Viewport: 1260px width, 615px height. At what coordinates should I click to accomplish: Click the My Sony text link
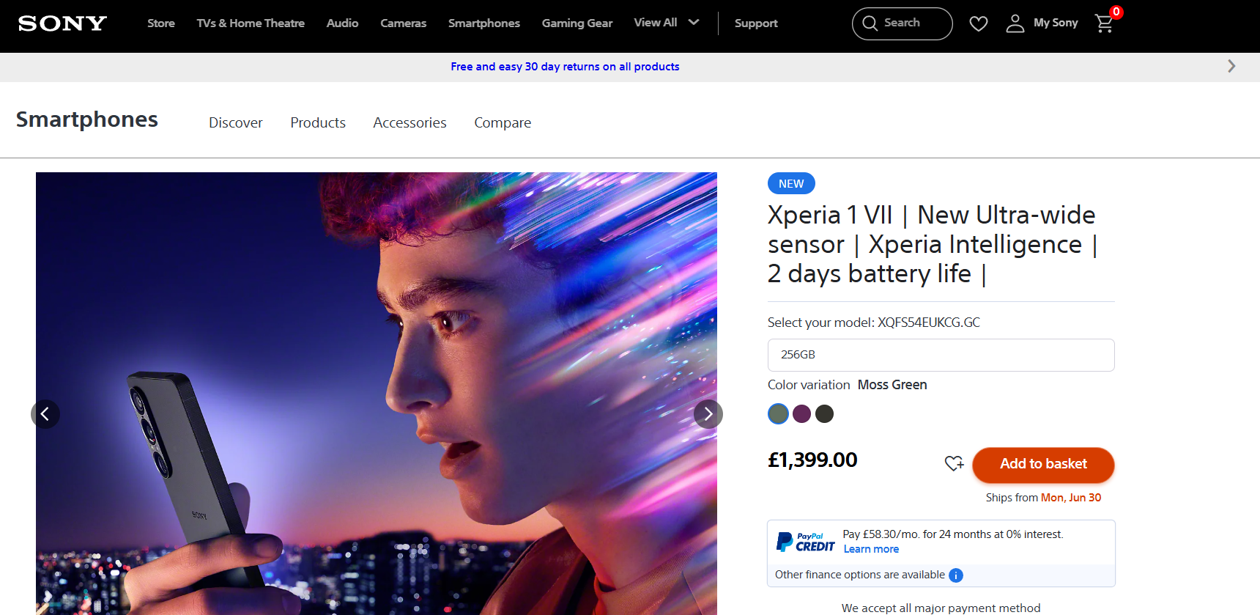pyautogui.click(x=1056, y=23)
